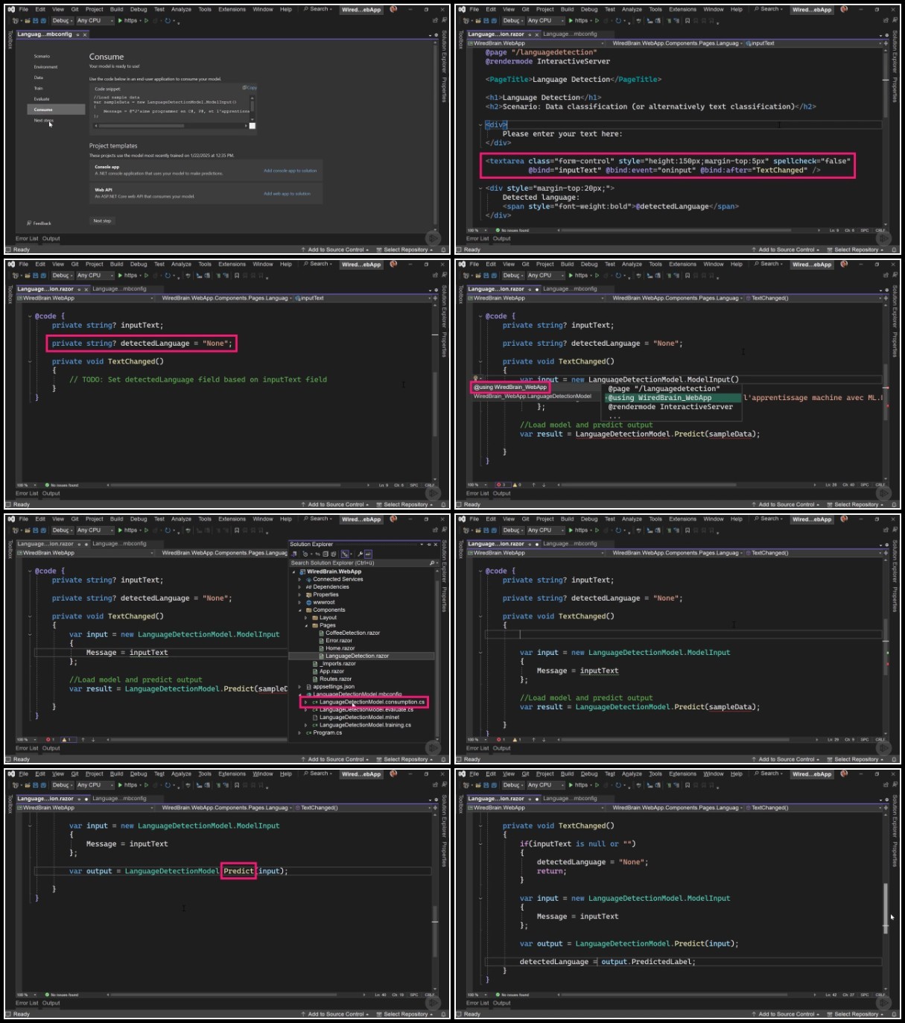Click the Switch Views icon in Solution Explorer toolbar
This screenshot has height=1023, width=905.
(294, 554)
